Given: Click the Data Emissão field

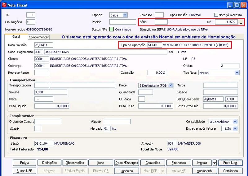Looking at the screenshot, I should [x=44, y=45].
